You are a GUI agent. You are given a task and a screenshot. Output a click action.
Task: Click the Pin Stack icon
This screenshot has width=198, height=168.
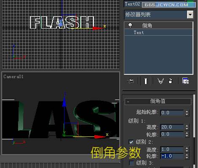[x=130, y=81]
